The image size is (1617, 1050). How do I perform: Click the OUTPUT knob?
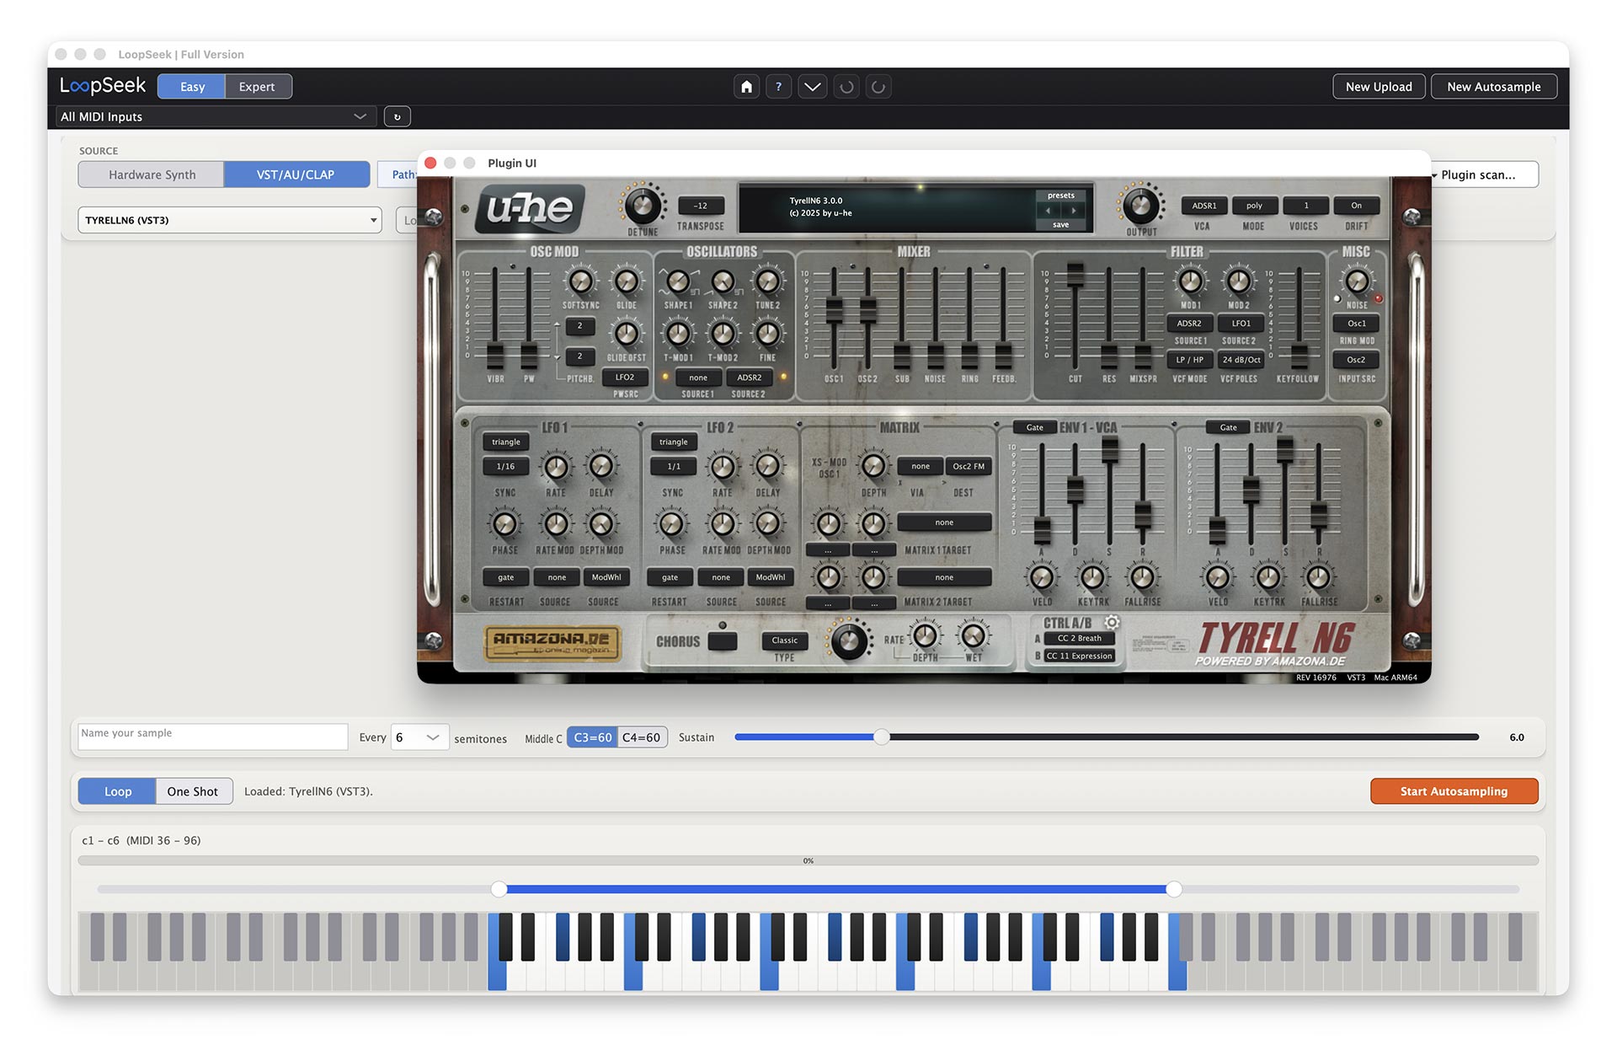click(1140, 205)
